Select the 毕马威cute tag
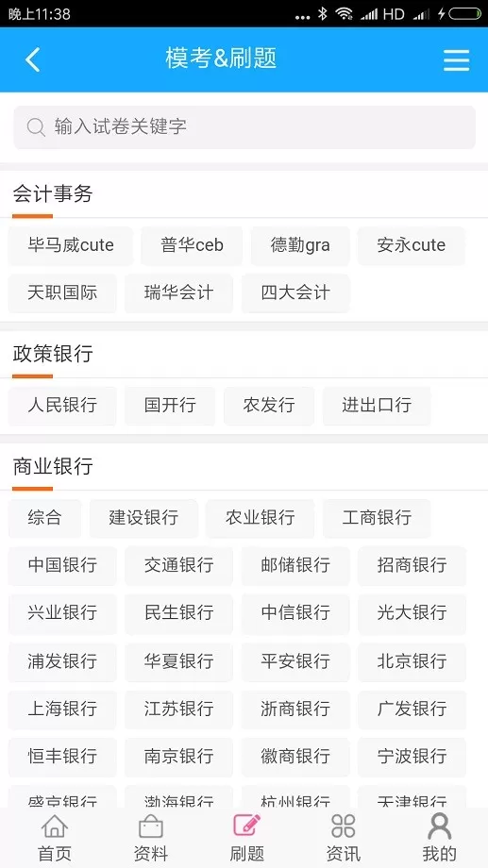488x868 pixels. (x=71, y=245)
